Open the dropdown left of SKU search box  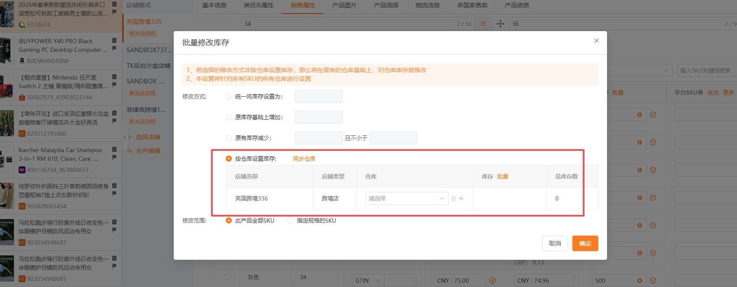tap(639, 70)
